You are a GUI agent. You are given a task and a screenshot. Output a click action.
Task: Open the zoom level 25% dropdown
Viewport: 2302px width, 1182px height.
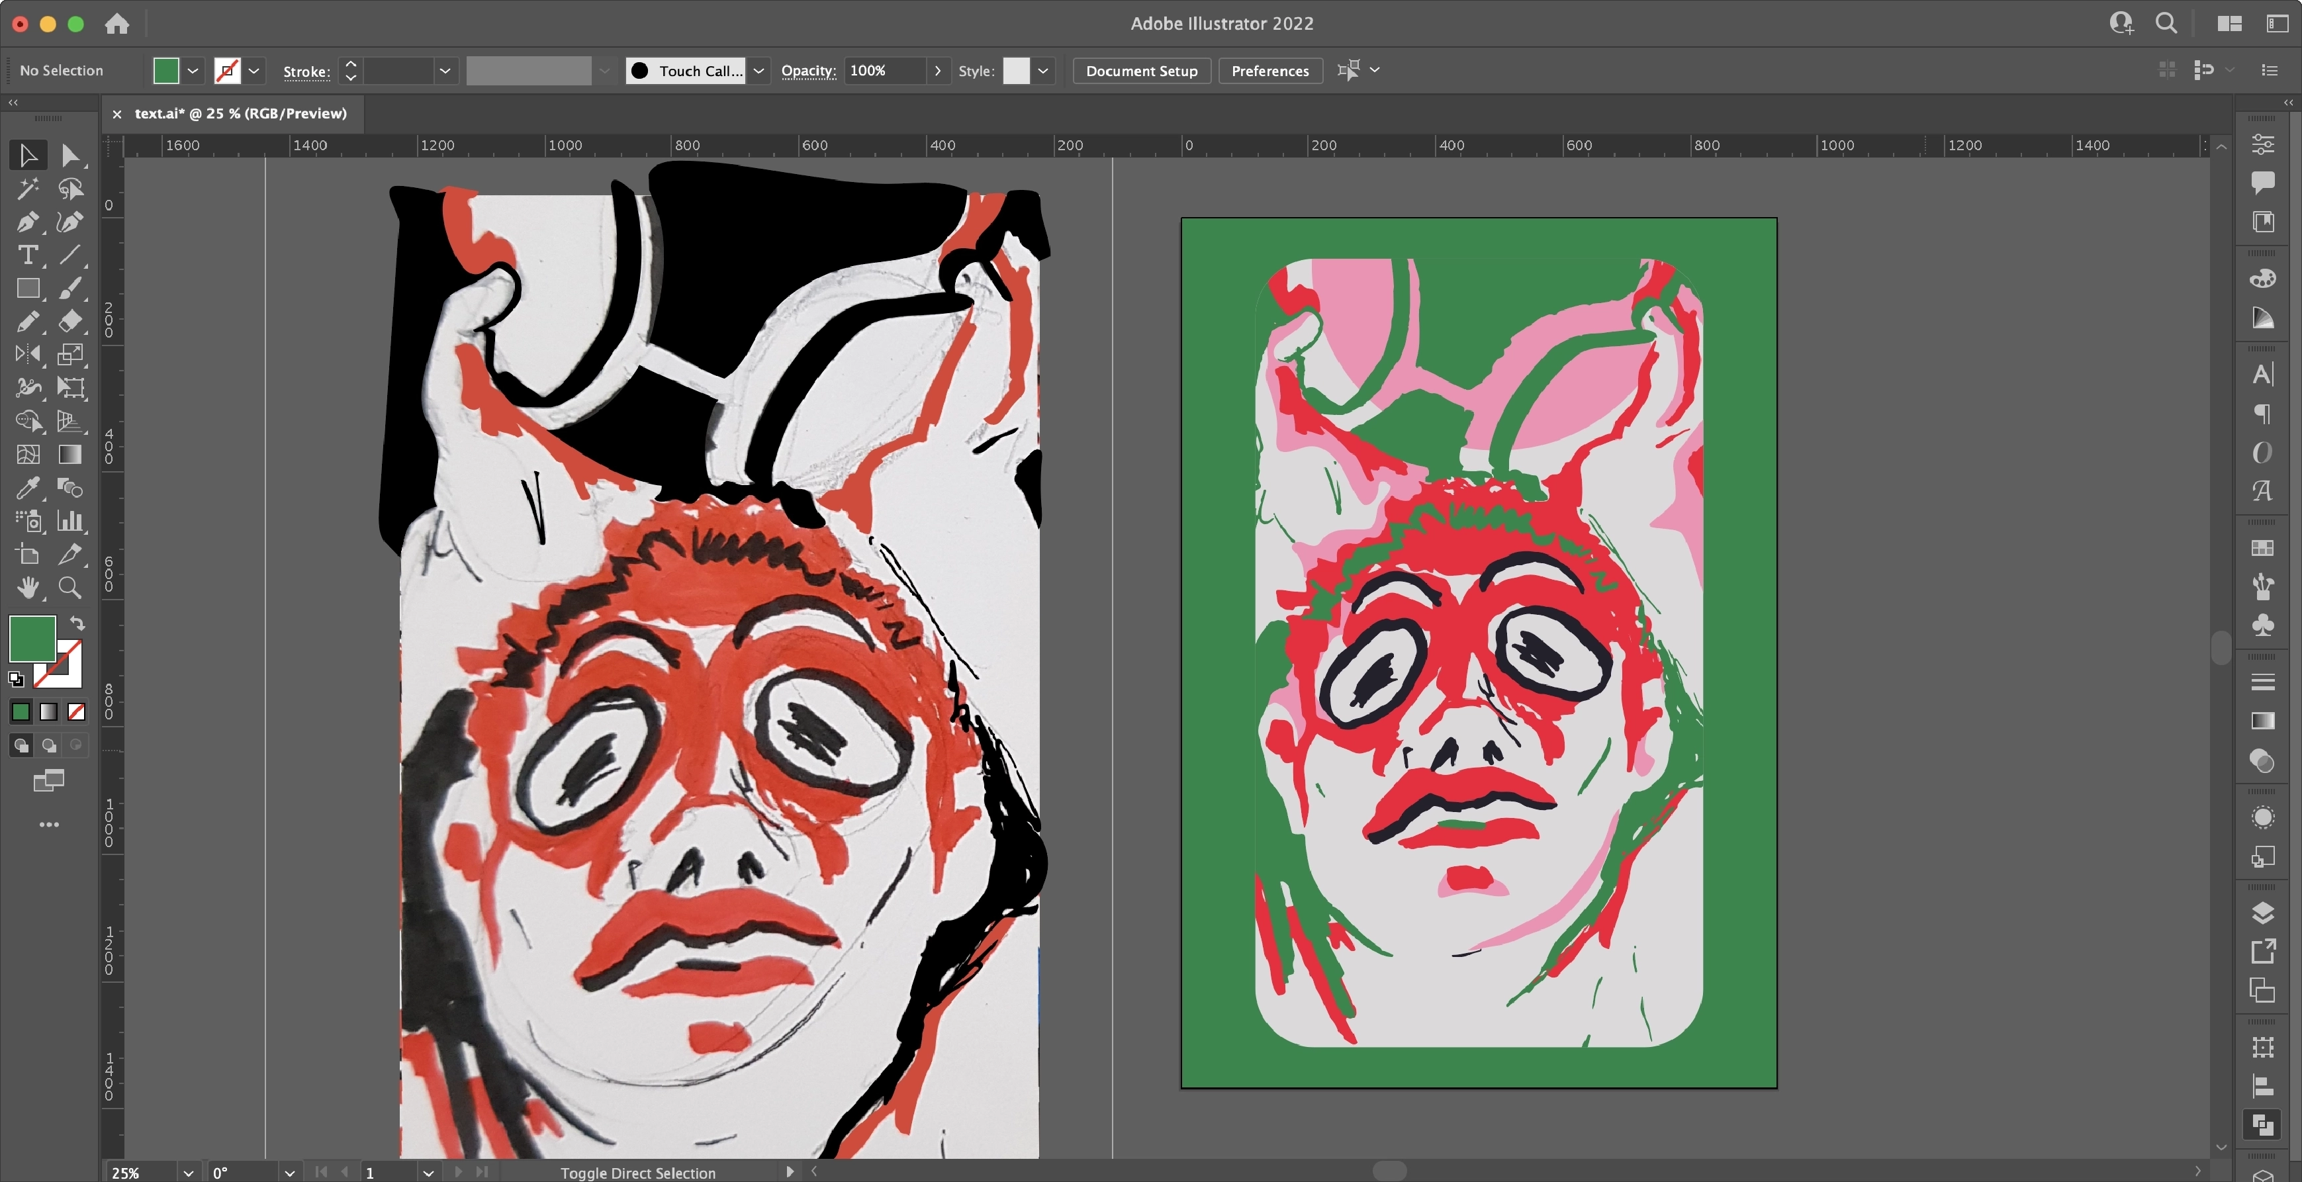[188, 1172]
